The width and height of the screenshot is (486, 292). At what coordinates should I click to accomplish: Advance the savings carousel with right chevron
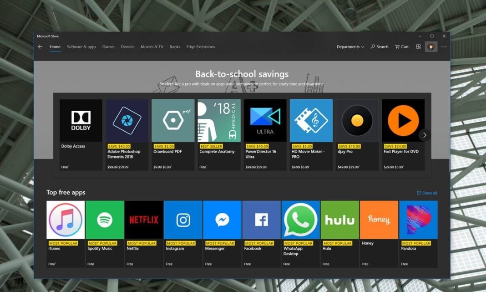click(x=425, y=135)
